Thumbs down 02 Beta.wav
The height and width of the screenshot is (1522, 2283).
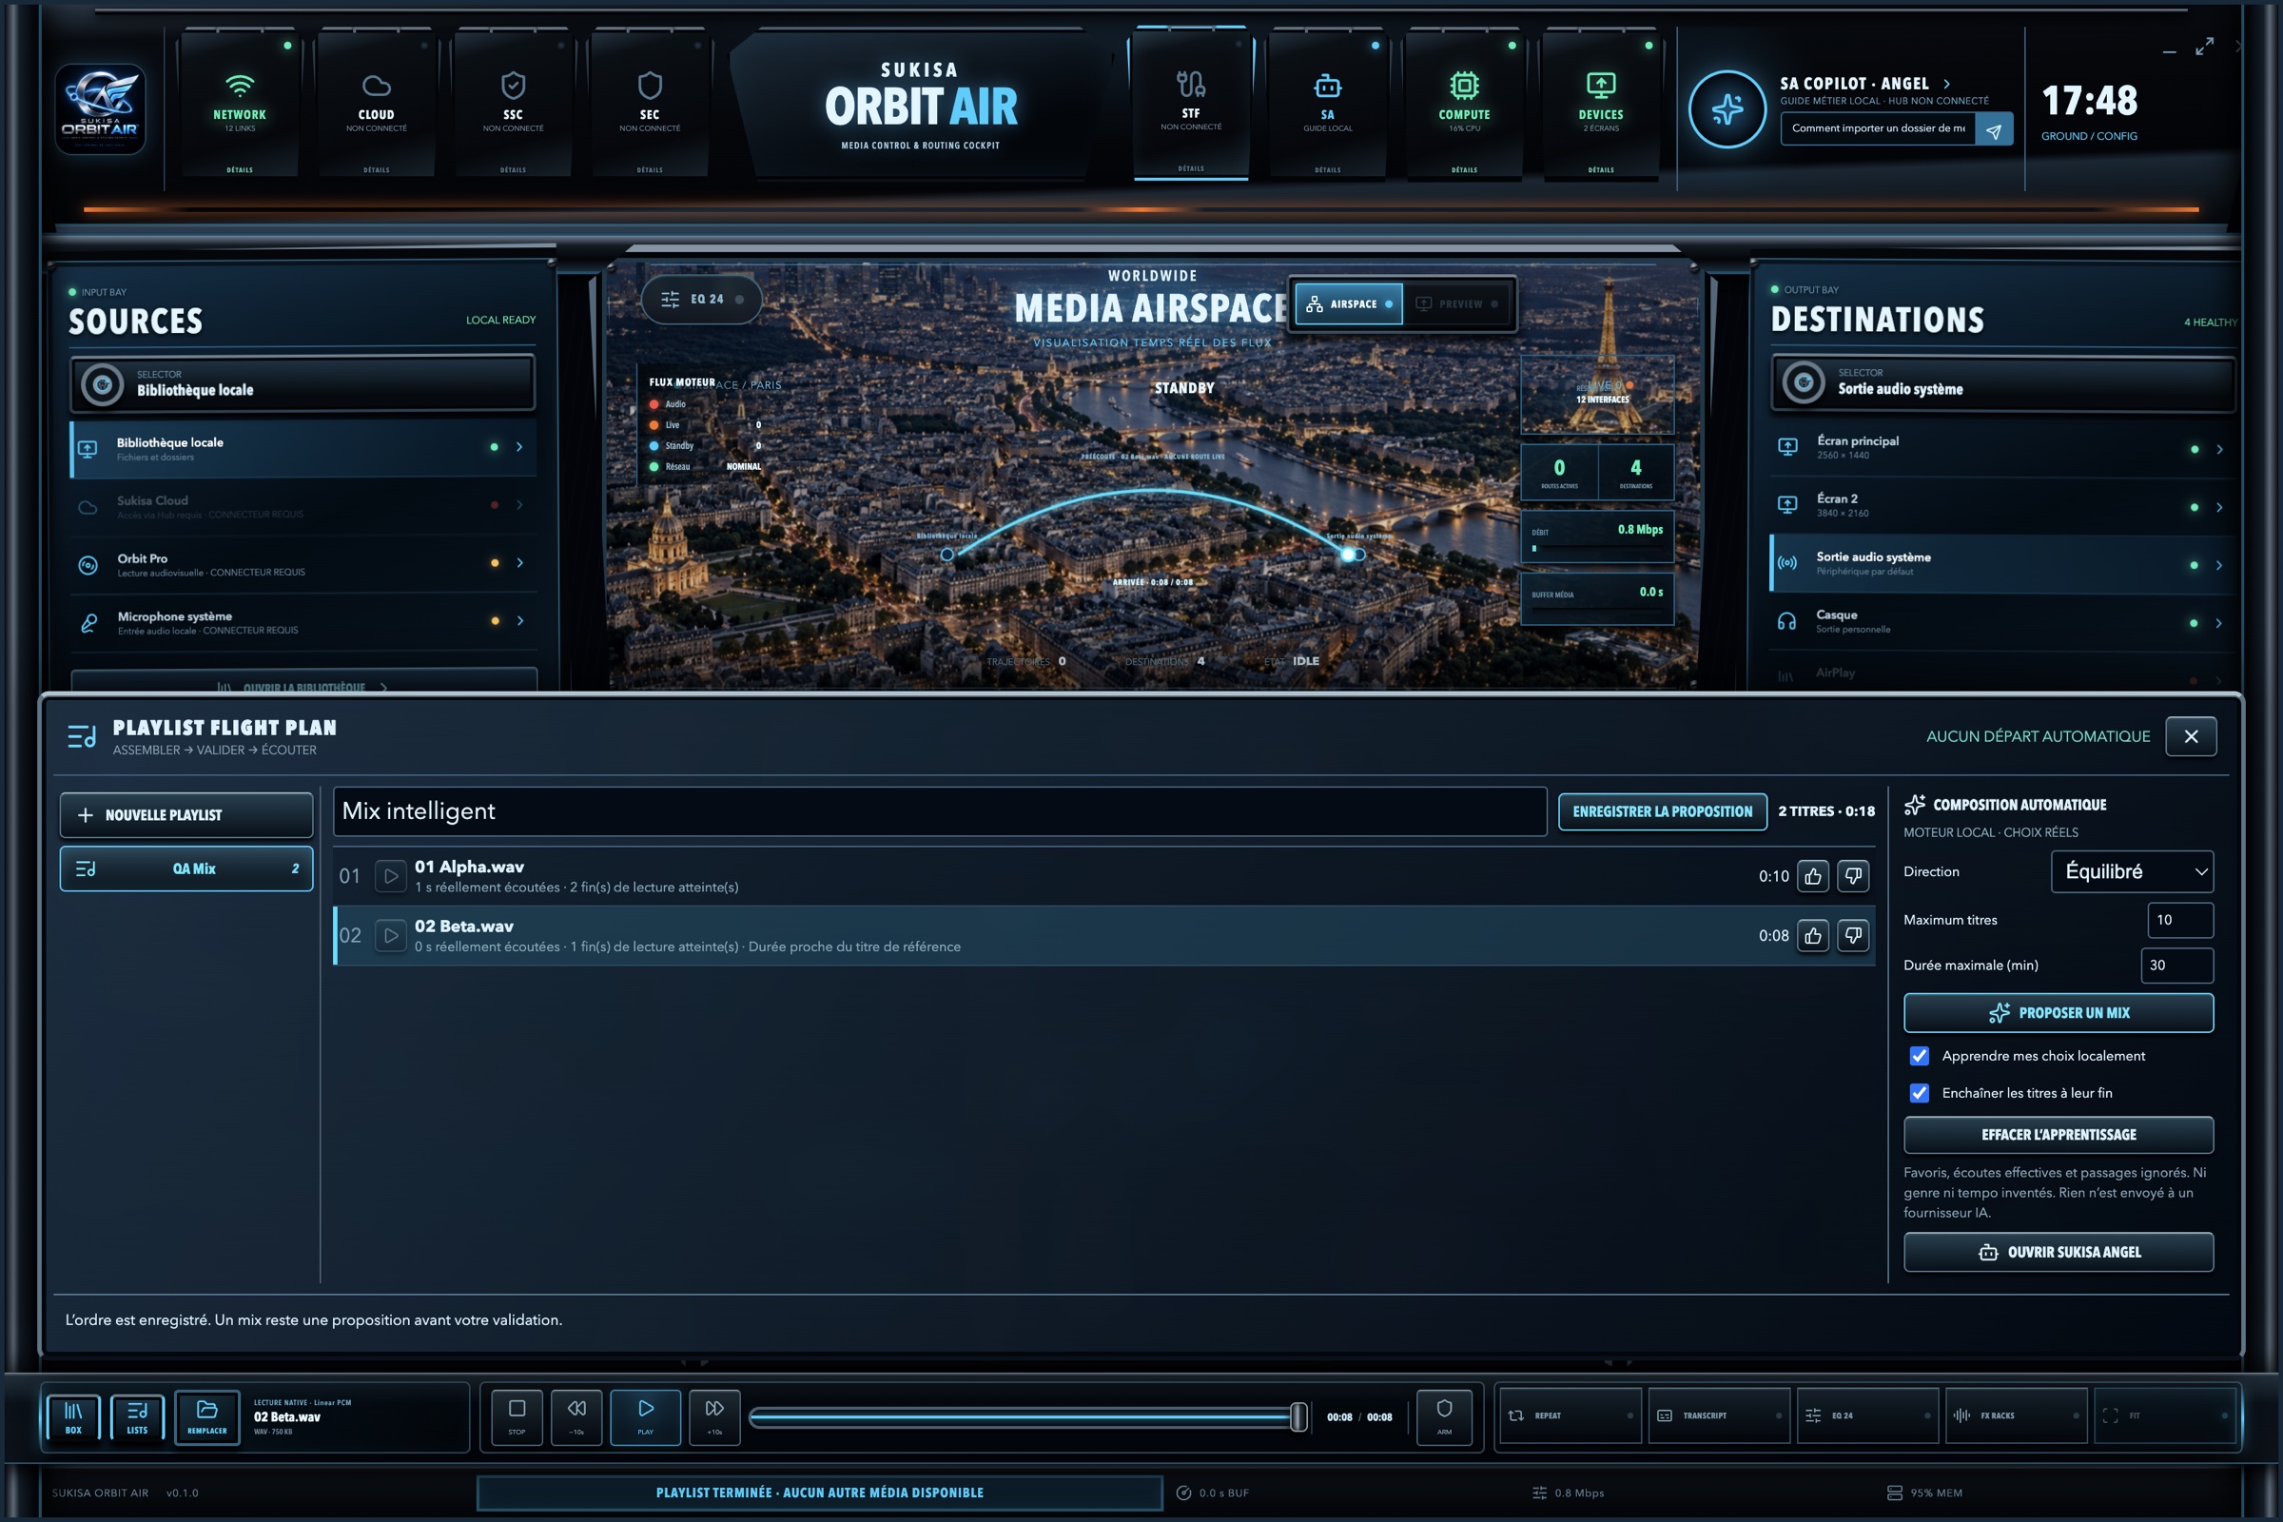[x=1853, y=936]
